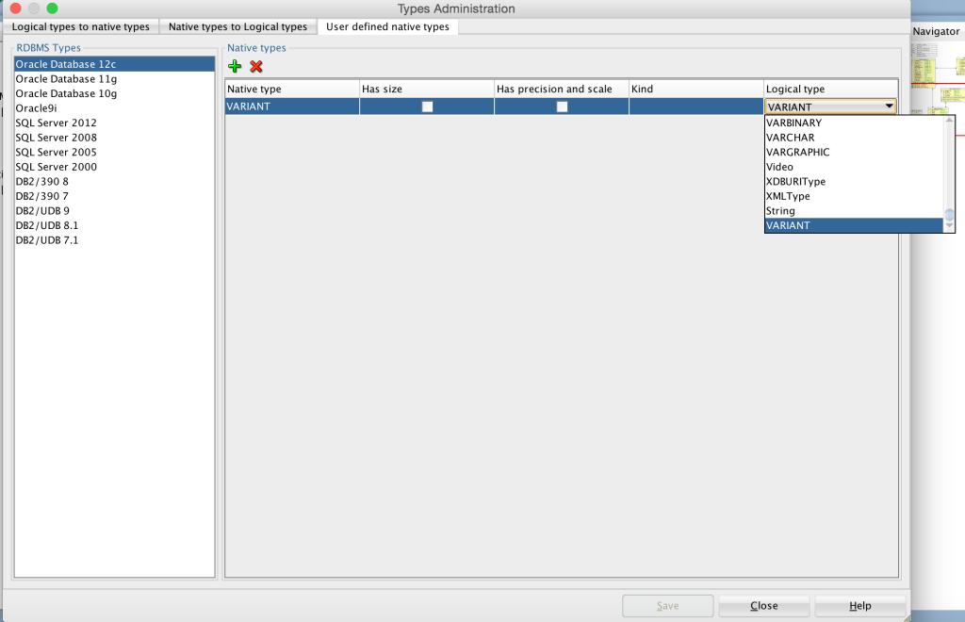The width and height of the screenshot is (965, 622).
Task: Zoom the Types Administration window with green button
Action: click(x=53, y=8)
